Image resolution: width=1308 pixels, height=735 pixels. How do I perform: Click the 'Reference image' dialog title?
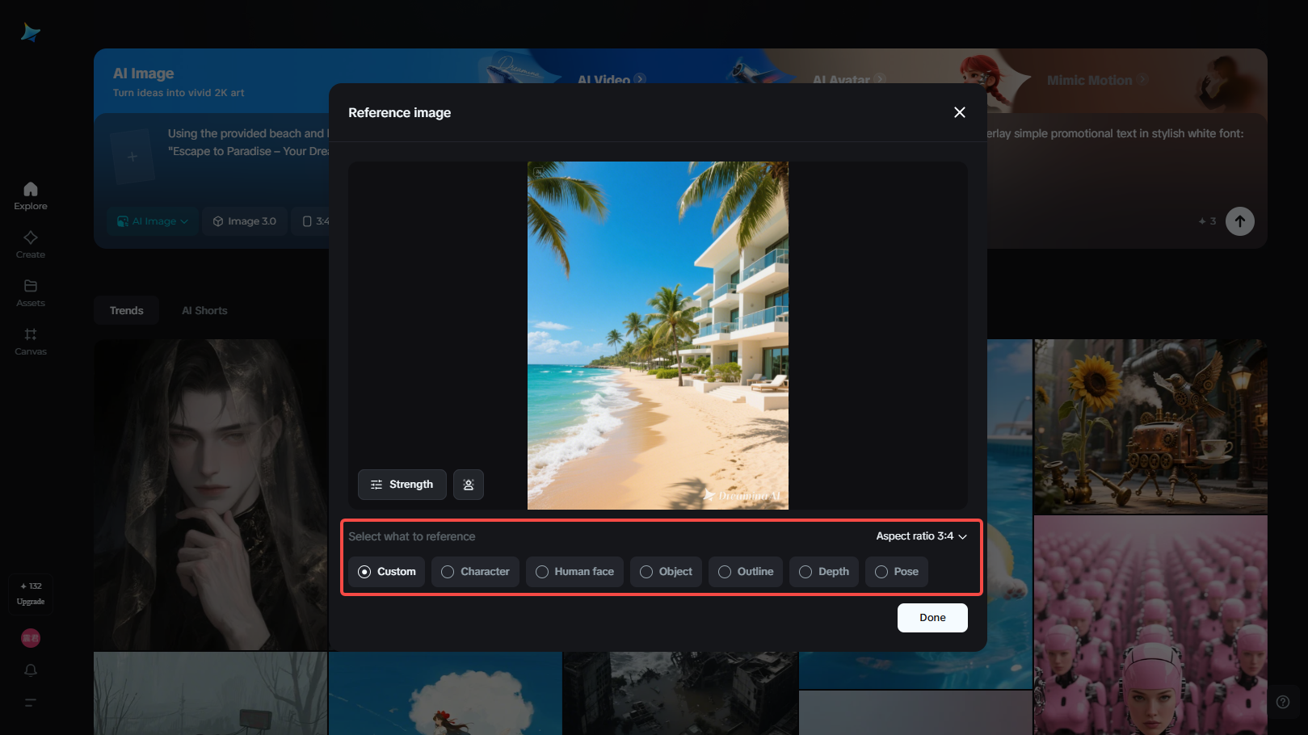coord(400,113)
